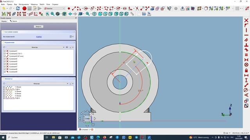This screenshot has height=140, width=250.
Task: Open the Файл menu
Action: coord(3,4)
